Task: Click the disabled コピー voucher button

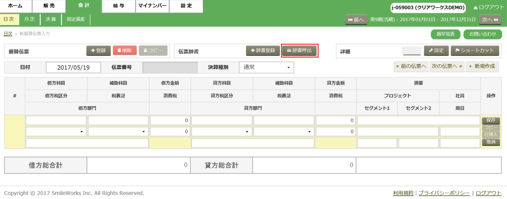Action: 153,50
